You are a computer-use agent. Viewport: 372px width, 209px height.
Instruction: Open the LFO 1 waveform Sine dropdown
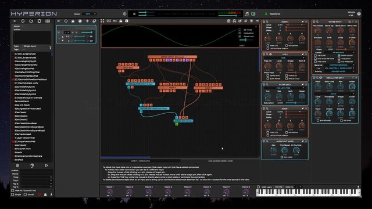285,58
